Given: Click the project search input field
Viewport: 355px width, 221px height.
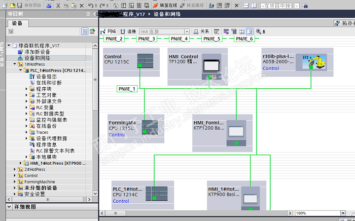Looking at the screenshot, I should [280, 6].
